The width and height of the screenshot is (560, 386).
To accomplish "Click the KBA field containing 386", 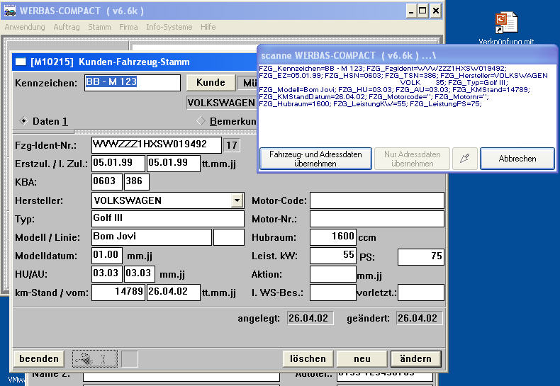I will click(136, 182).
